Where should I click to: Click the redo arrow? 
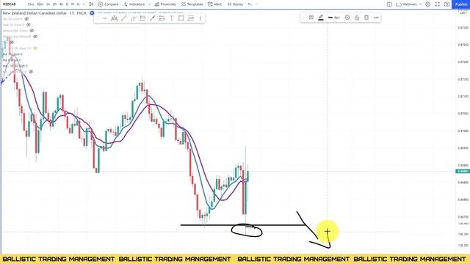[x=257, y=4]
